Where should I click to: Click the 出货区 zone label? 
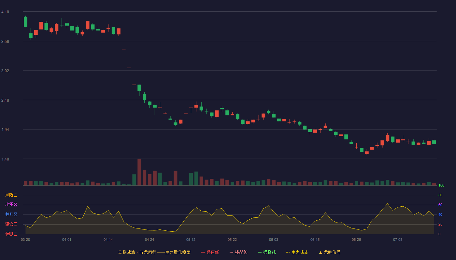[x=11, y=205]
